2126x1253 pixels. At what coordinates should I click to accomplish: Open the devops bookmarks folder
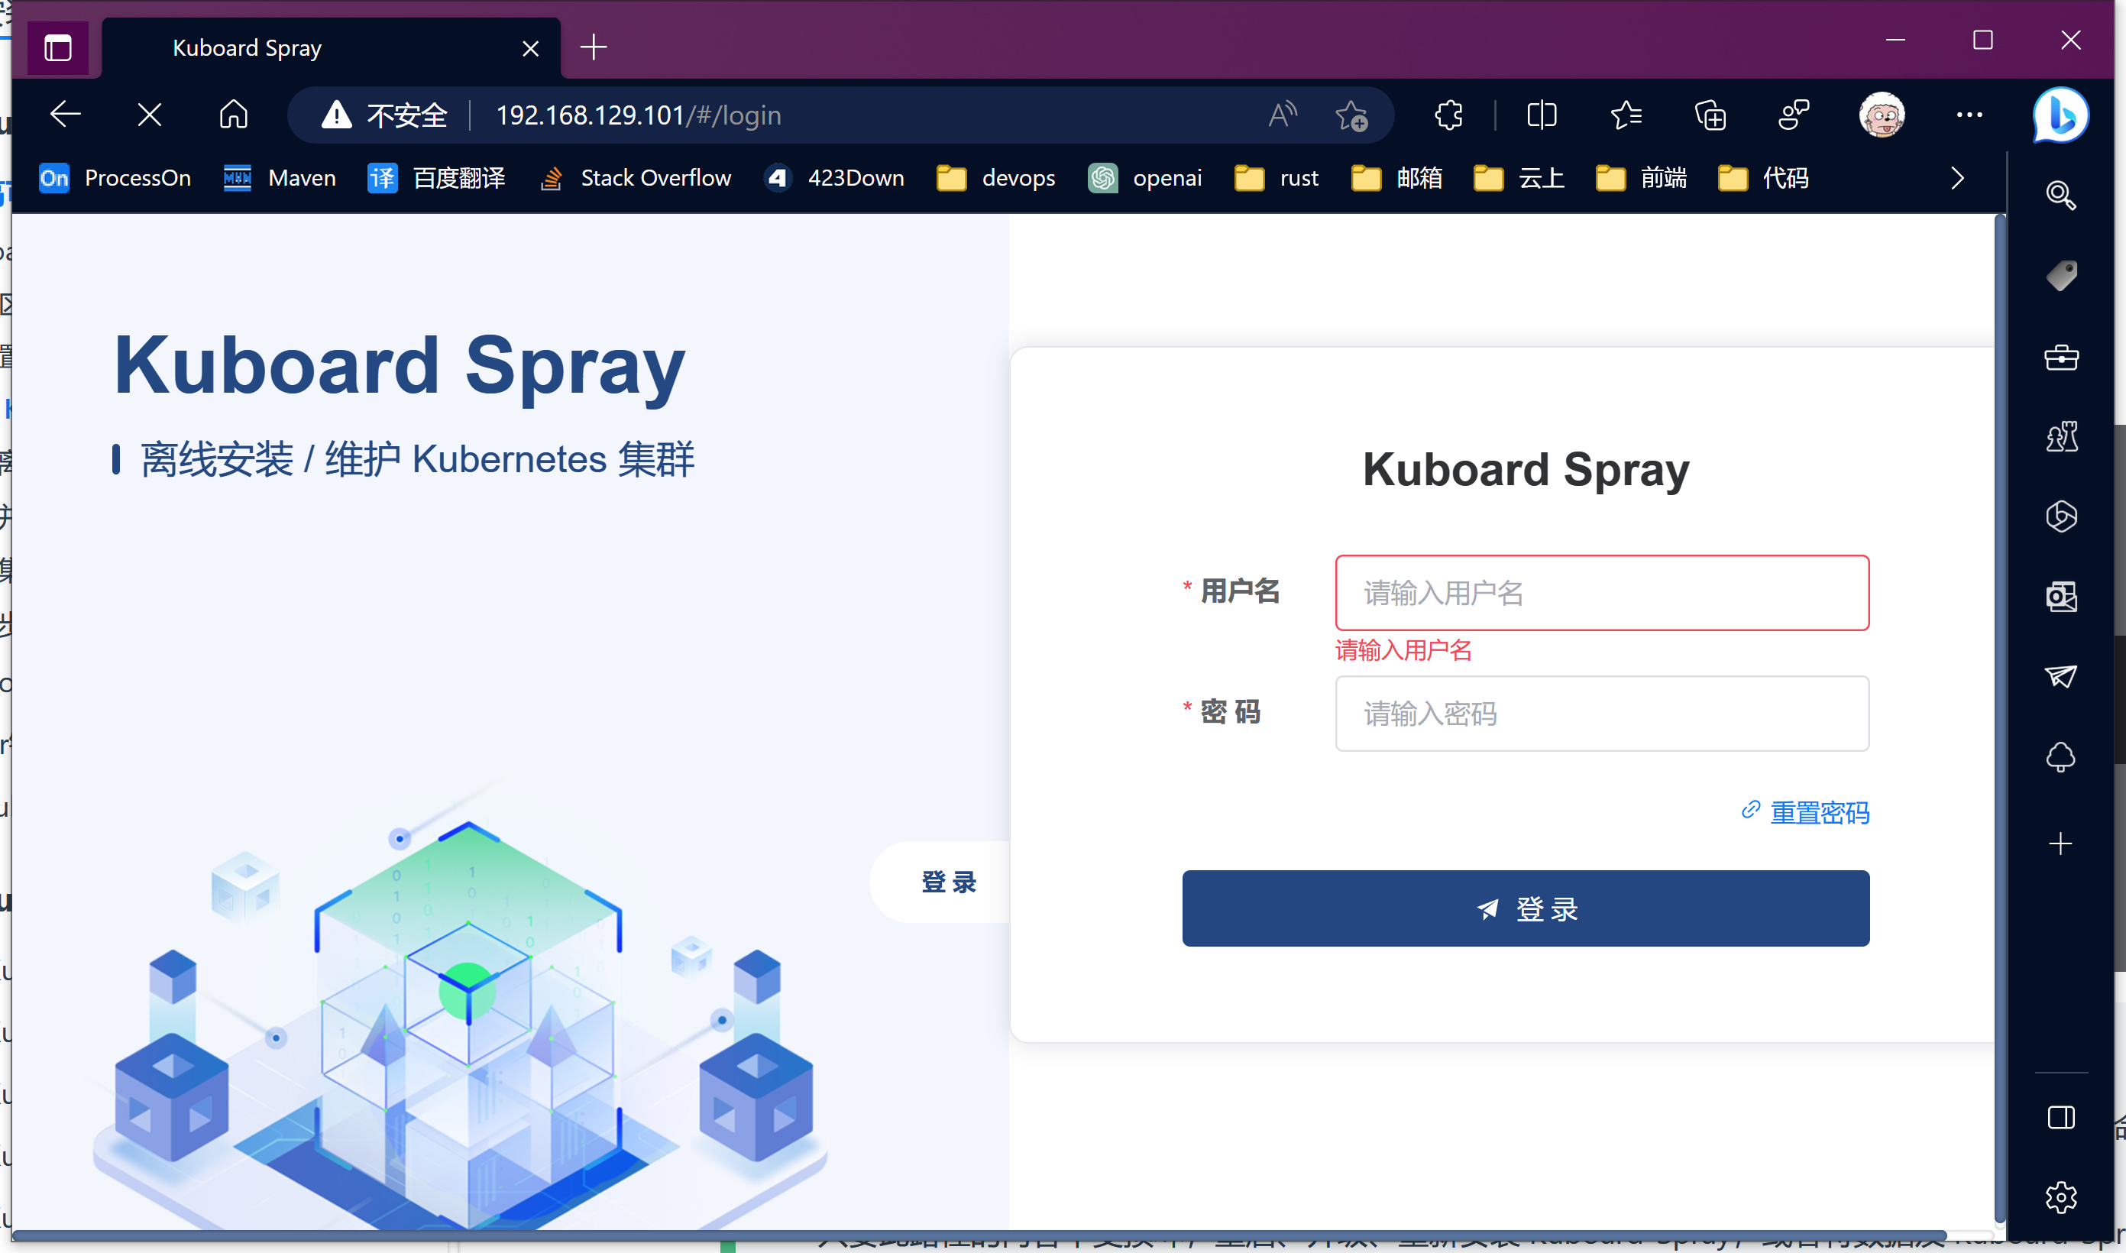(x=996, y=178)
